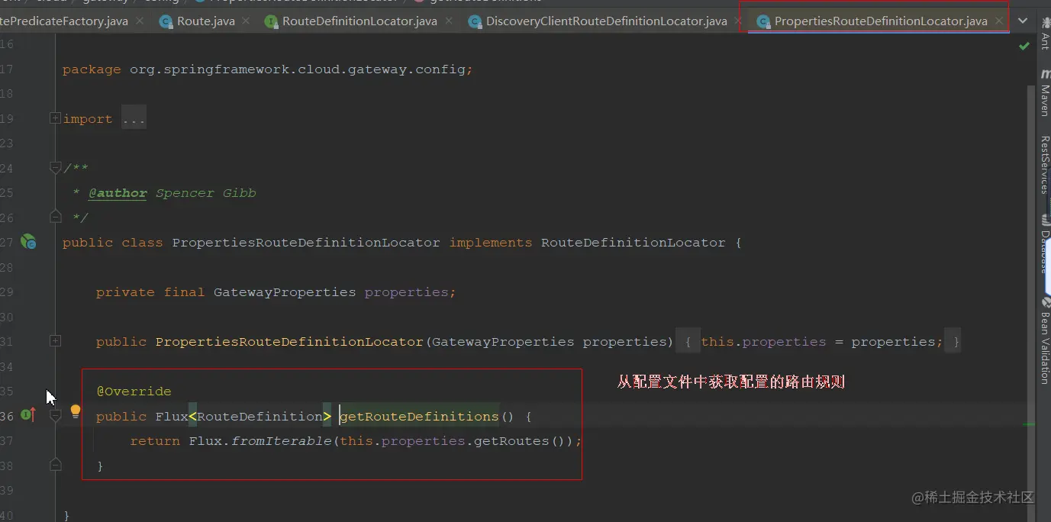Click the @Override annotation
This screenshot has width=1051, height=522.
point(134,391)
